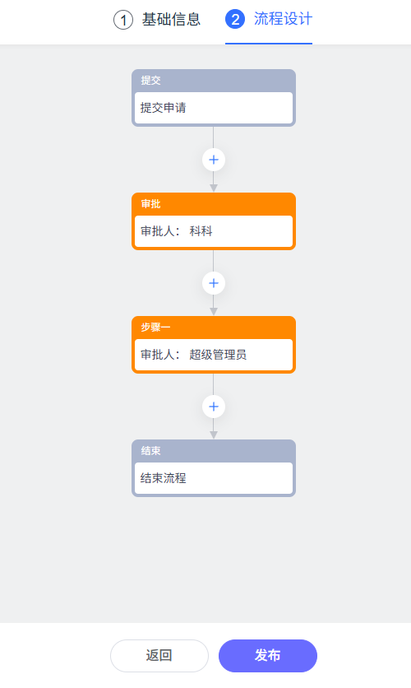Edit approver 超级管理员 field
This screenshot has height=688, width=411.
click(x=214, y=355)
